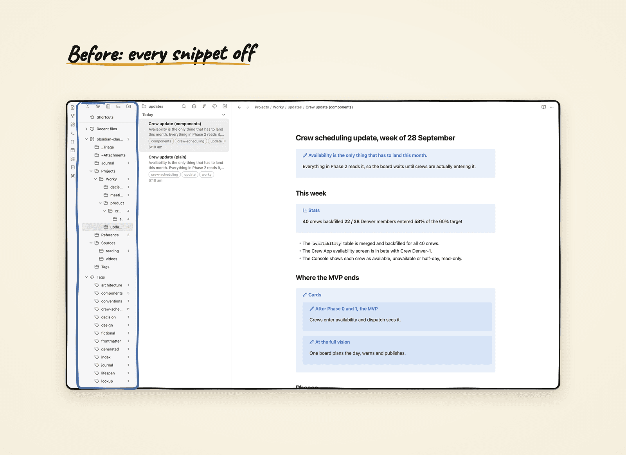This screenshot has width=626, height=455.
Task: Click the stacked layers icon in list header
Action: pos(194,106)
